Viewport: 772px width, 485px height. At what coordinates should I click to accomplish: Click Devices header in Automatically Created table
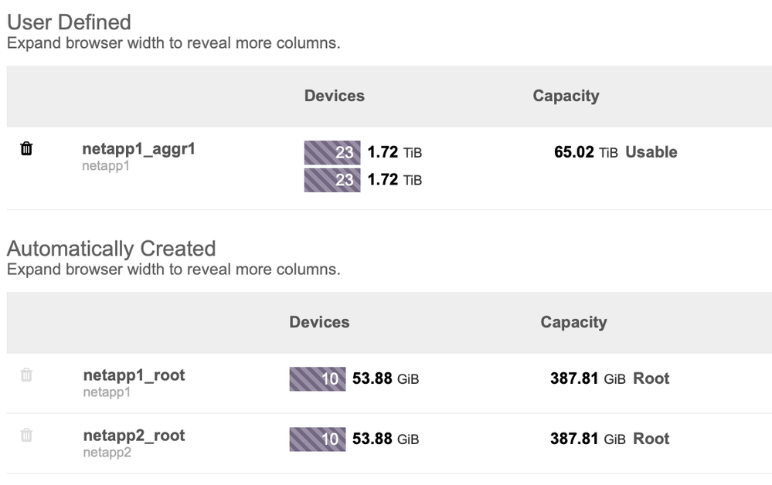pyautogui.click(x=319, y=322)
